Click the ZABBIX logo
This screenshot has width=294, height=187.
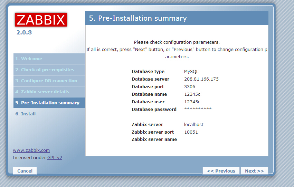tap(41, 20)
